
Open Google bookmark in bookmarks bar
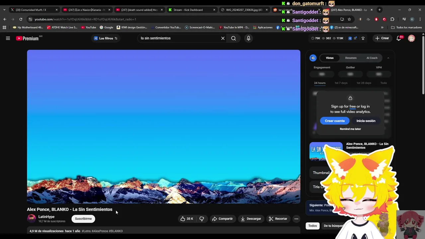(106, 27)
